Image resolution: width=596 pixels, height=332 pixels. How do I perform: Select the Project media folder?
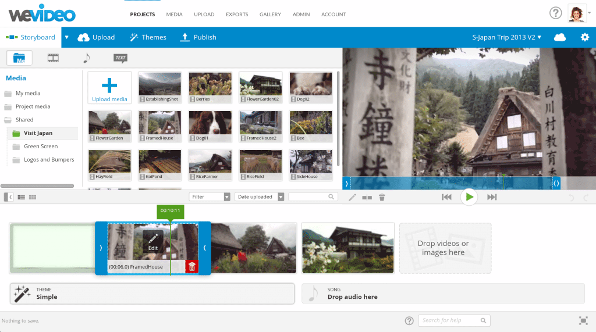click(x=33, y=107)
